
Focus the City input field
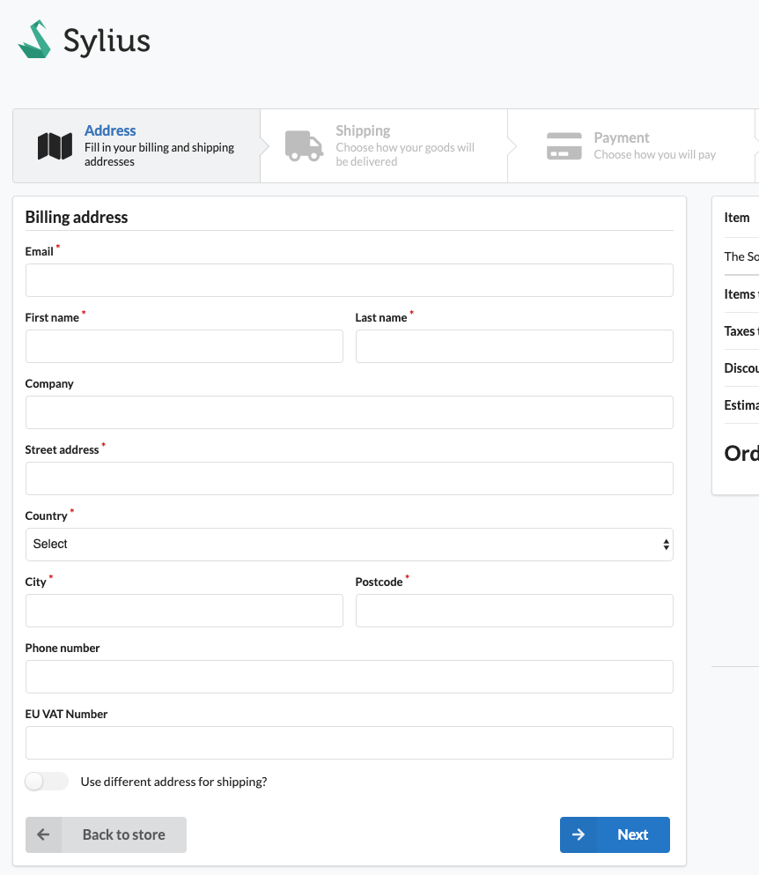184,611
